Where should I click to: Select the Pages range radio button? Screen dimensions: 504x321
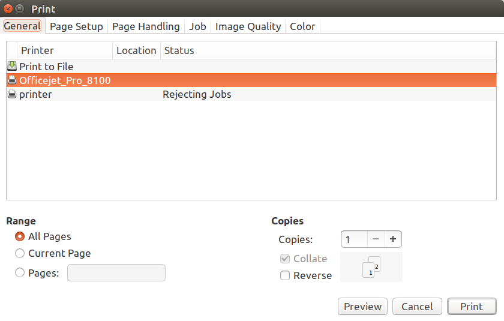(20, 273)
